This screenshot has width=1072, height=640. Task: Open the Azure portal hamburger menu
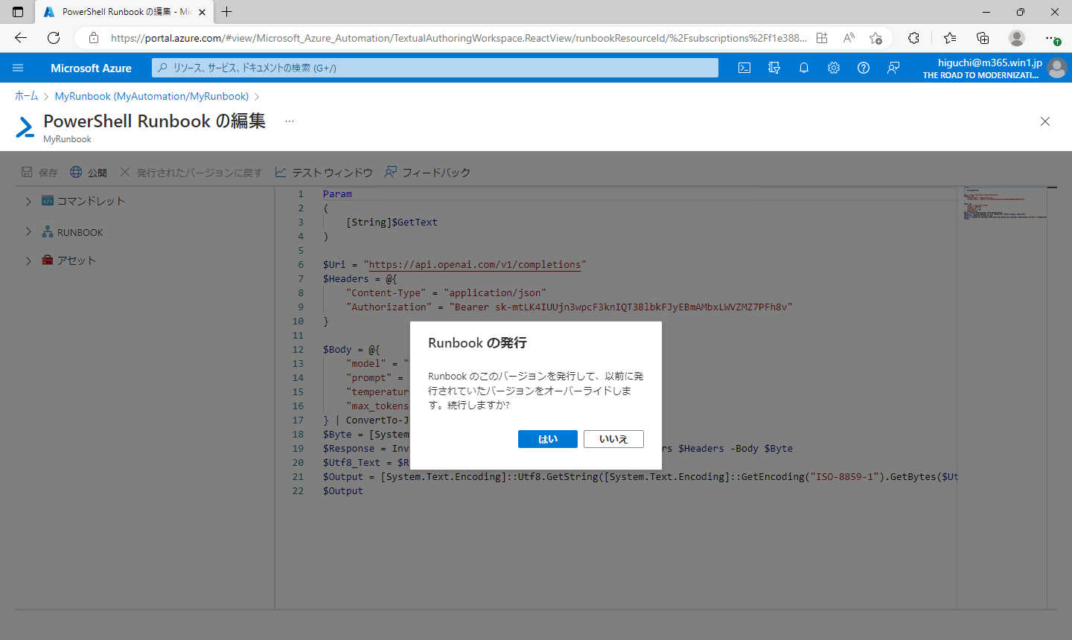pos(18,68)
